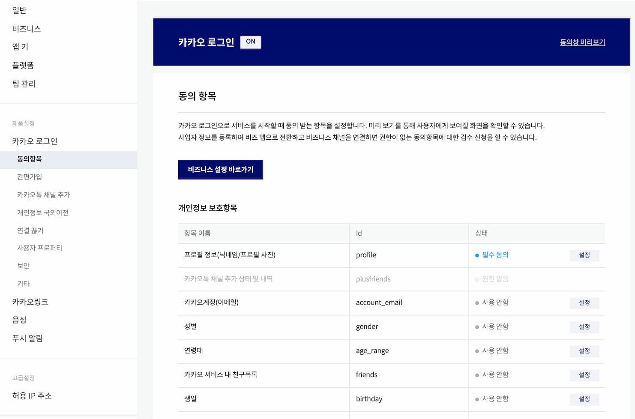Open 푸시 알림 product setting
The image size is (635, 419).
[x=27, y=338]
